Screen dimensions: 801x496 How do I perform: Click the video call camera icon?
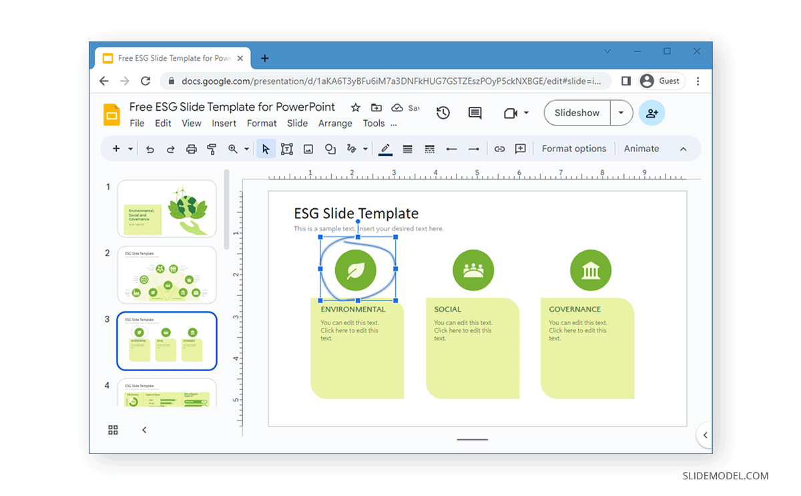(x=511, y=113)
